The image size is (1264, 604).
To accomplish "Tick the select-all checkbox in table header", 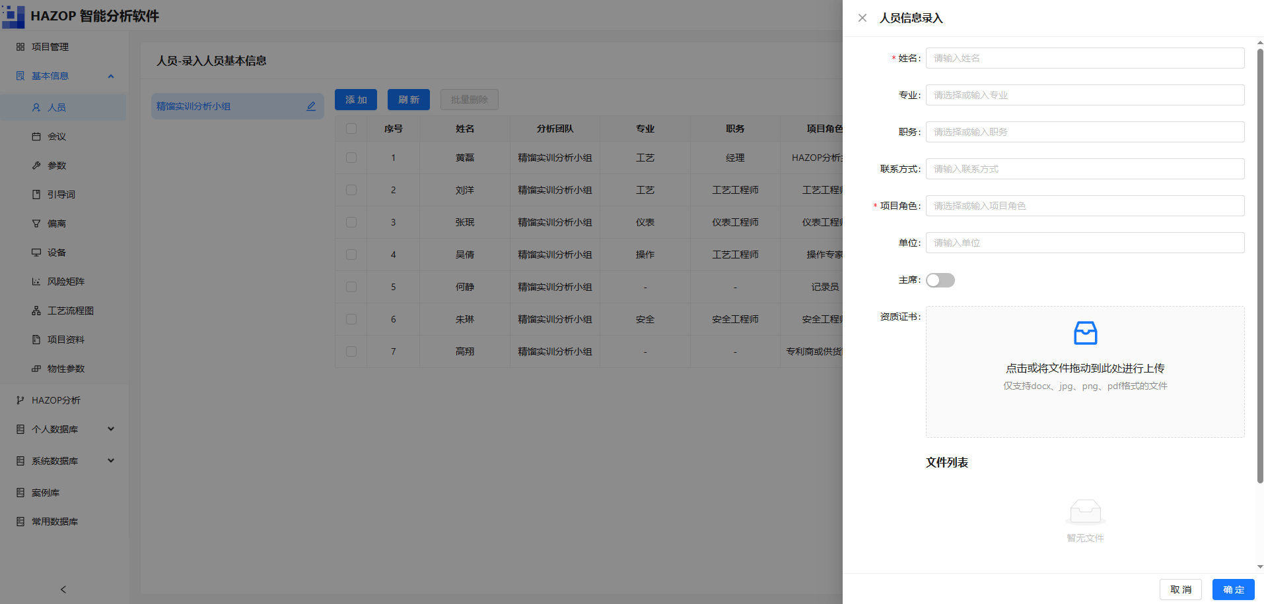I will click(x=351, y=129).
